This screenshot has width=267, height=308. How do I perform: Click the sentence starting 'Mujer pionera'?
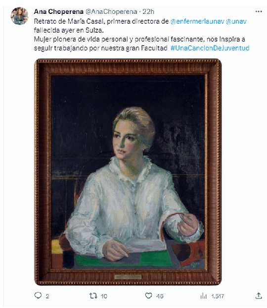click(139, 44)
